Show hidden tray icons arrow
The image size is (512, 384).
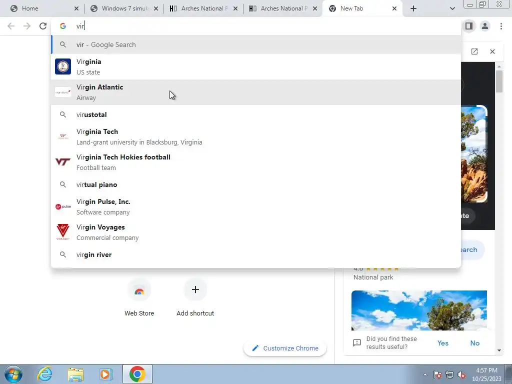tap(425, 374)
